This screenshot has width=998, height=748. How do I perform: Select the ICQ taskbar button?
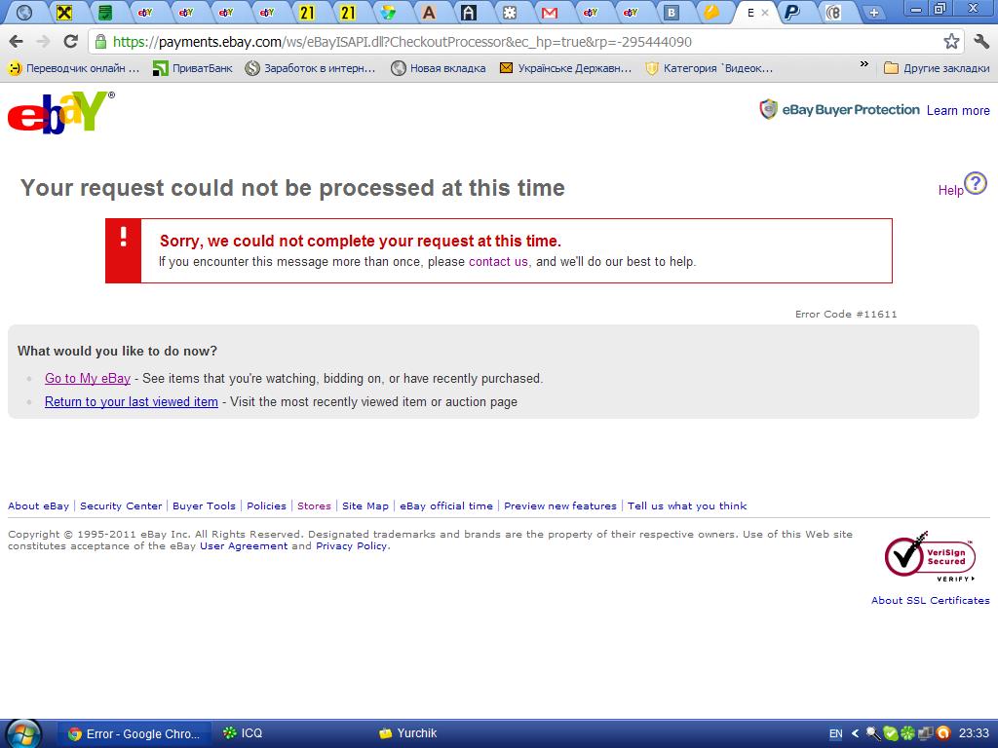[244, 734]
